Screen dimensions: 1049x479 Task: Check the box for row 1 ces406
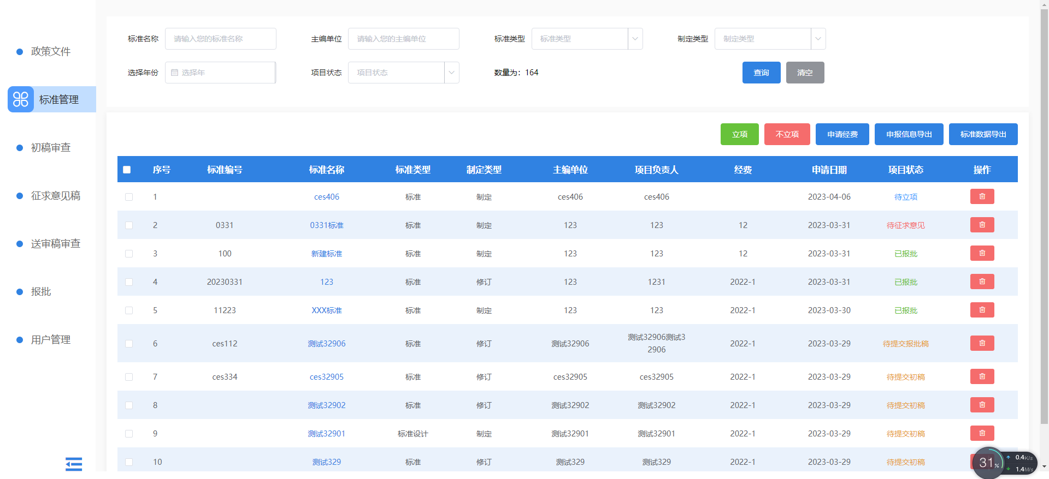point(129,197)
